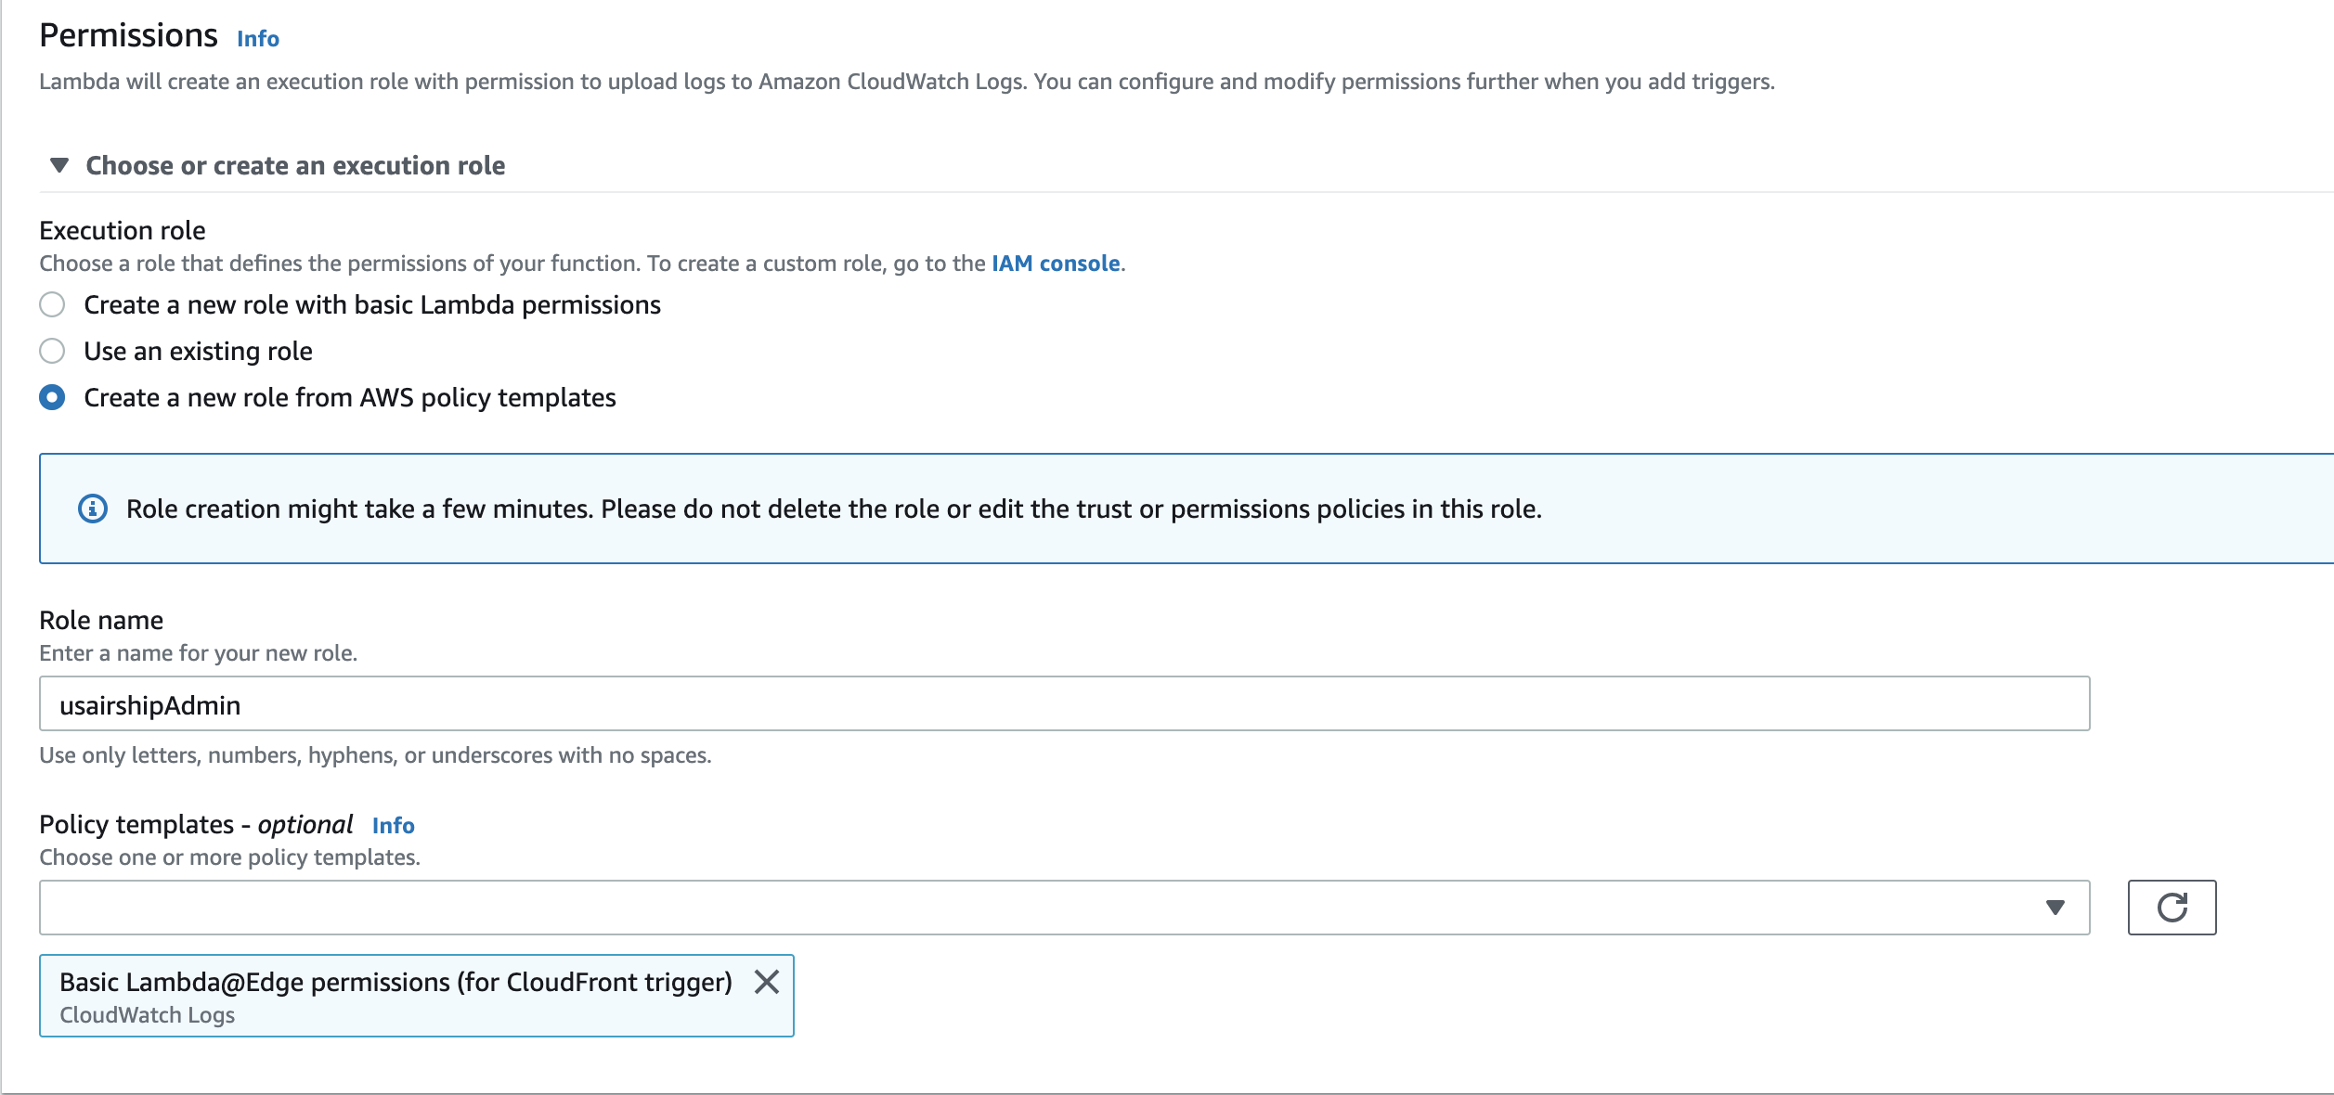Select Use an existing role option

(x=52, y=351)
